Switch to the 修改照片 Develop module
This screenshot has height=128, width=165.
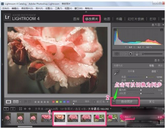(91, 19)
